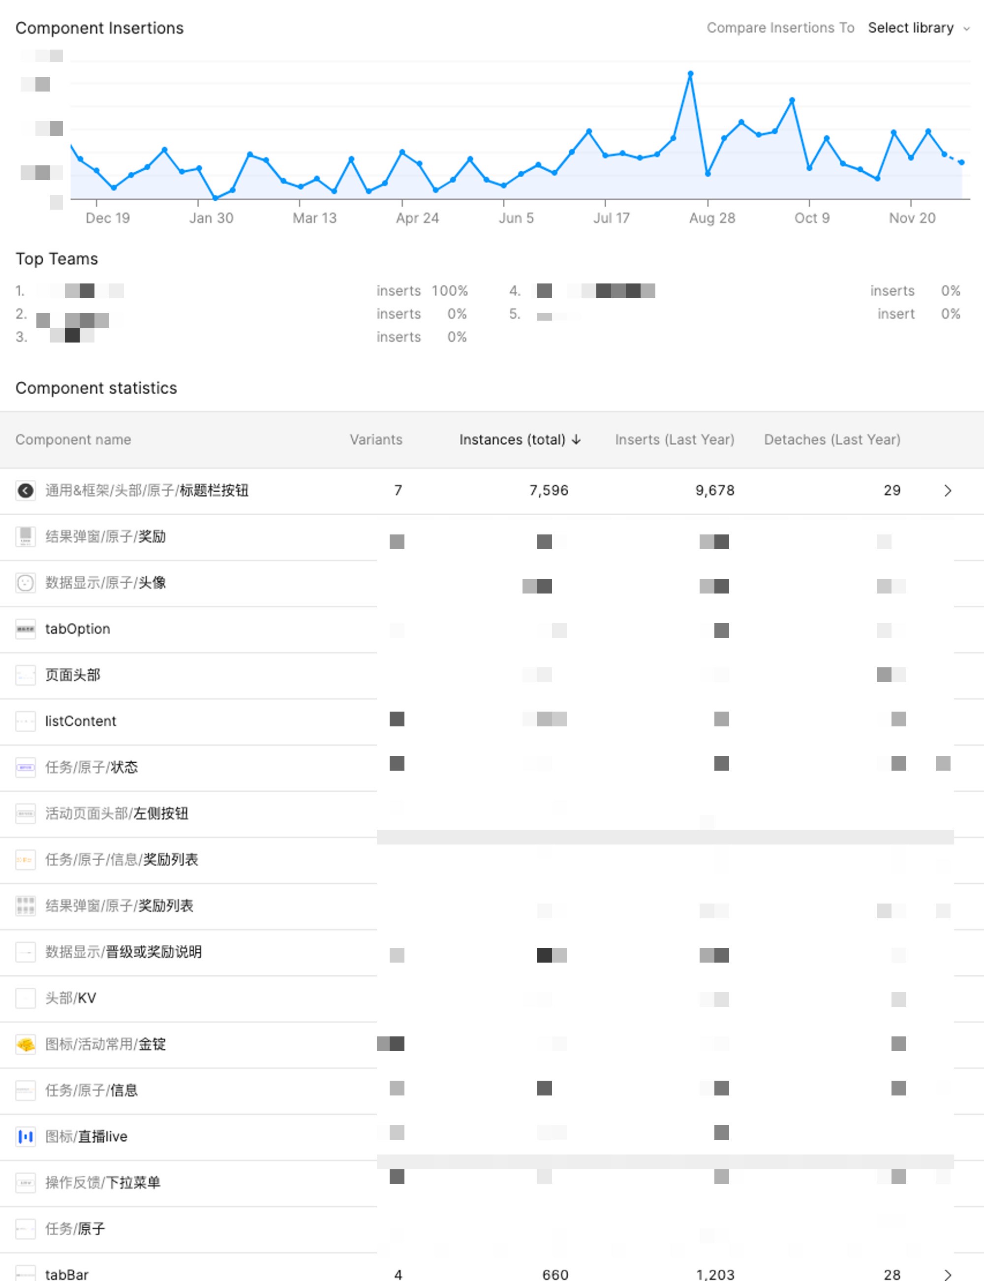Click the last dashed data point on chart
Viewport: 984px width, 1281px height.
click(x=962, y=162)
